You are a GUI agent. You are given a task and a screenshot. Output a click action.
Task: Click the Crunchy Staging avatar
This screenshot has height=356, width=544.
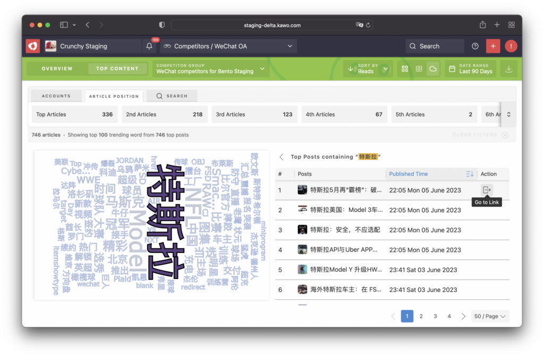point(50,46)
